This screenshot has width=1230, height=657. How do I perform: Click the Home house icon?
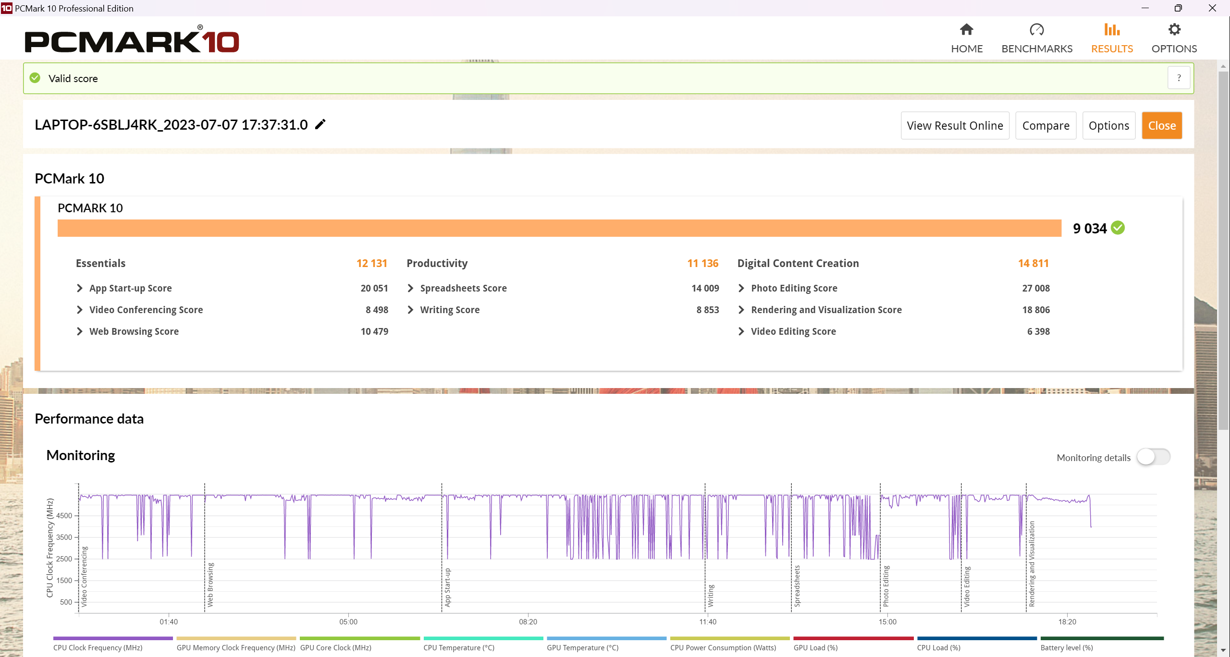click(x=966, y=30)
